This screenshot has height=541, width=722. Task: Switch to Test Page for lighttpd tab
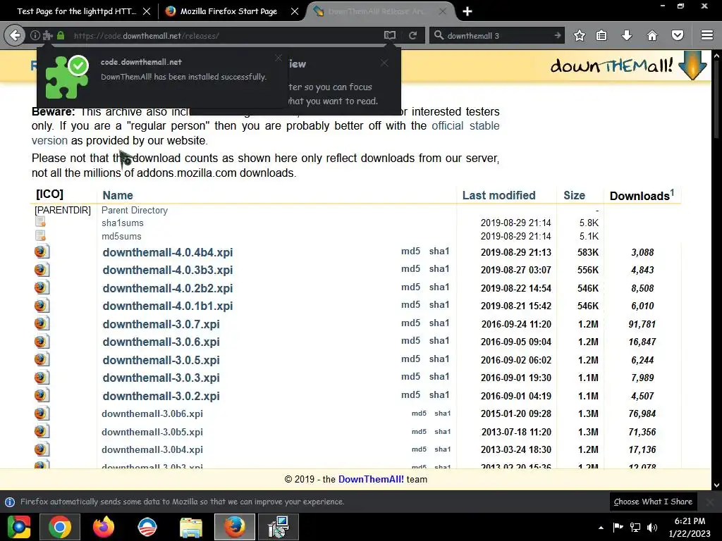[76, 11]
